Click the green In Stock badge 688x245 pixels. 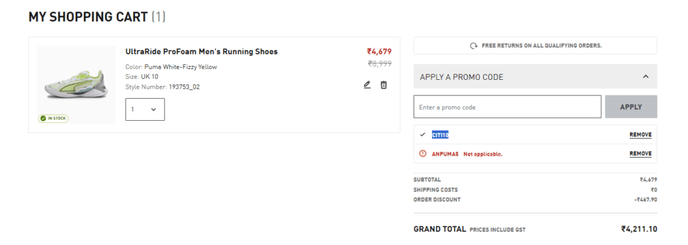point(54,118)
